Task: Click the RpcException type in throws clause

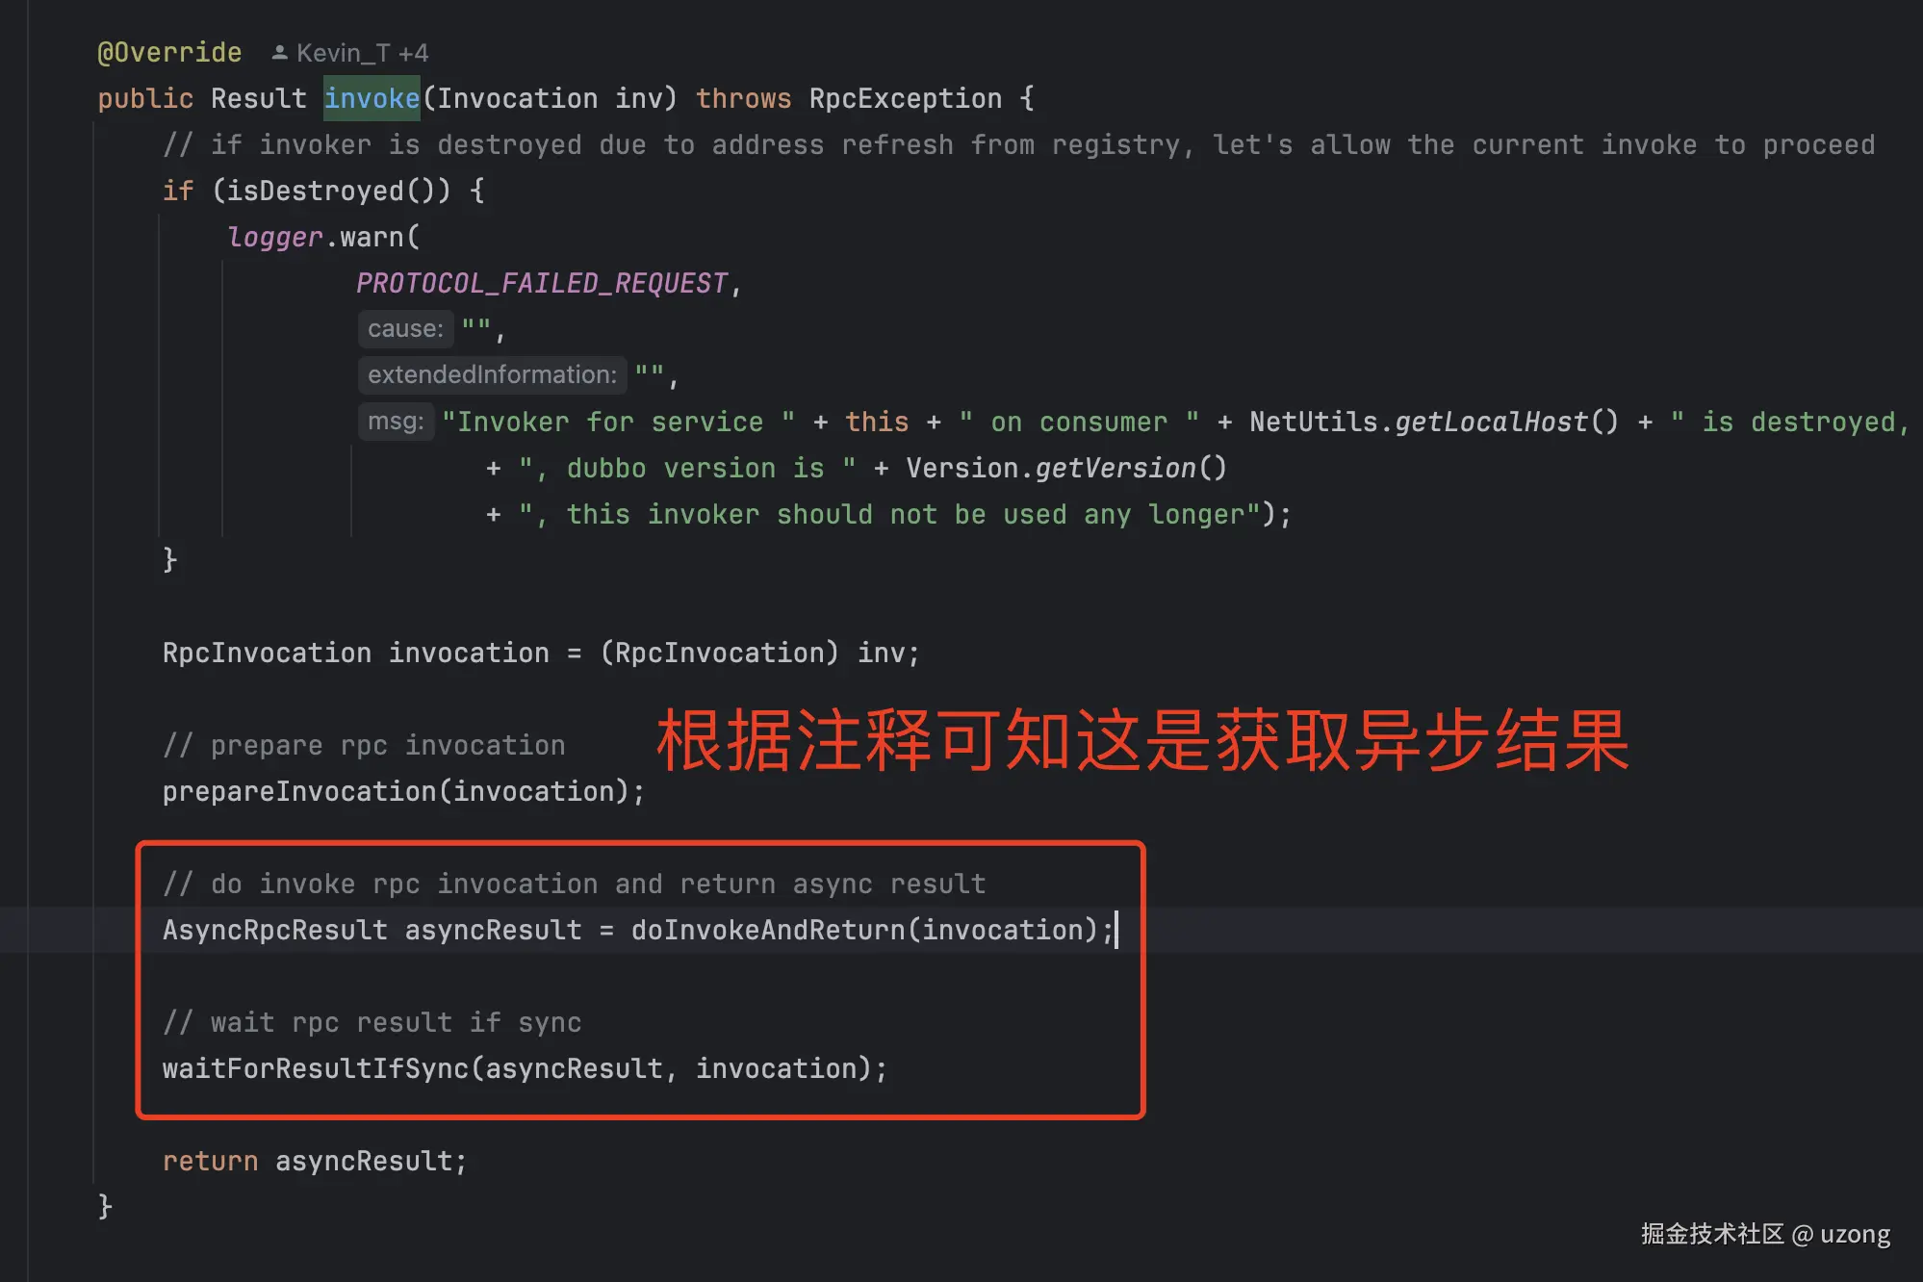Action: (905, 98)
